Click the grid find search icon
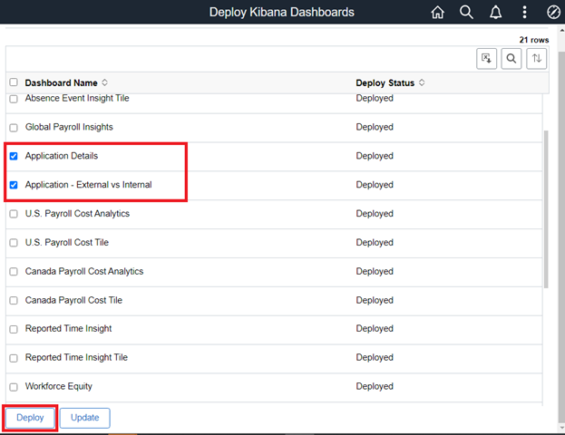The width and height of the screenshot is (565, 435). [x=511, y=59]
